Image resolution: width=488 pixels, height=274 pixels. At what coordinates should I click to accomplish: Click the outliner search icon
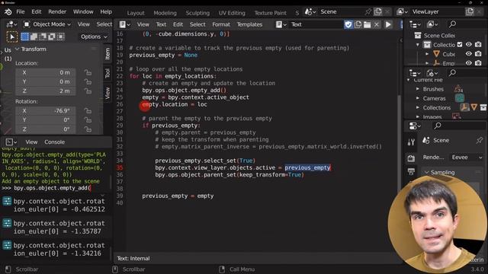tap(453, 24)
